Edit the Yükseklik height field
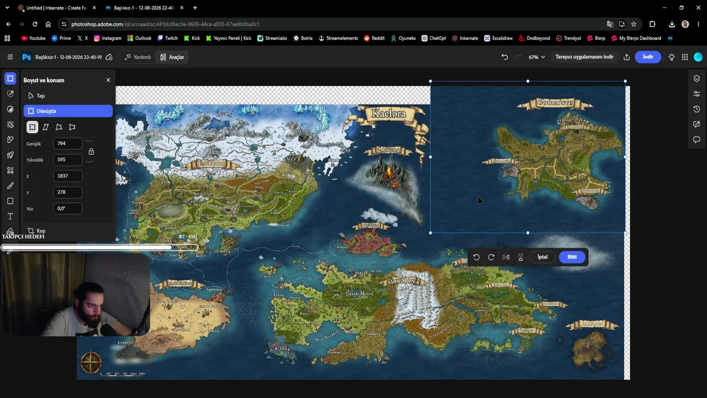Viewport: 707px width, 398px height. [x=67, y=160]
